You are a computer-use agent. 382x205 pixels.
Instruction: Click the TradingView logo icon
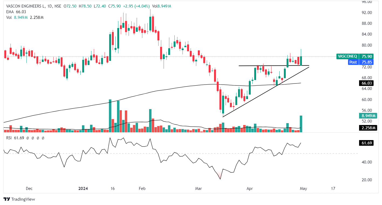pos(7,199)
